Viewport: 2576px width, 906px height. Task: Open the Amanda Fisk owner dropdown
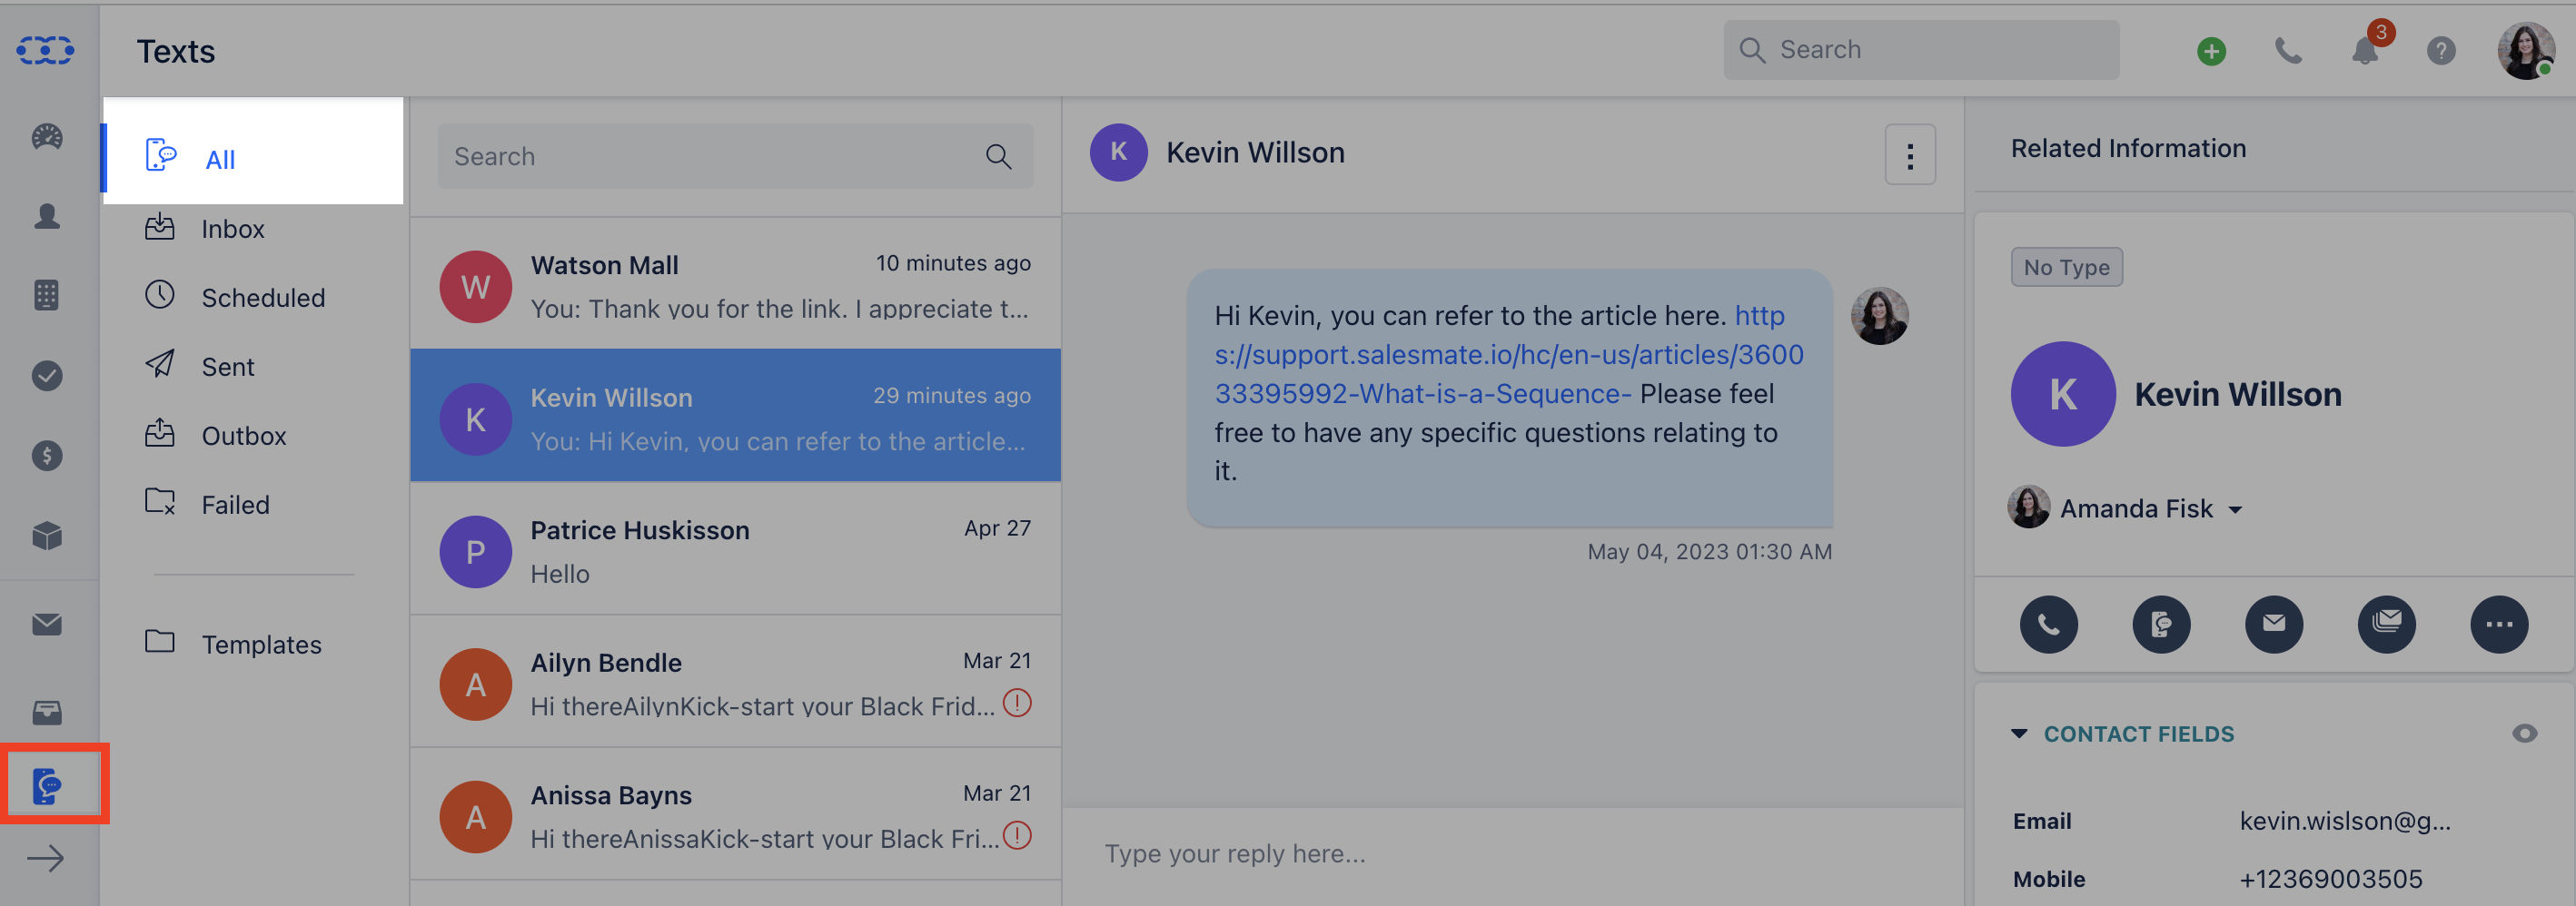(2237, 508)
